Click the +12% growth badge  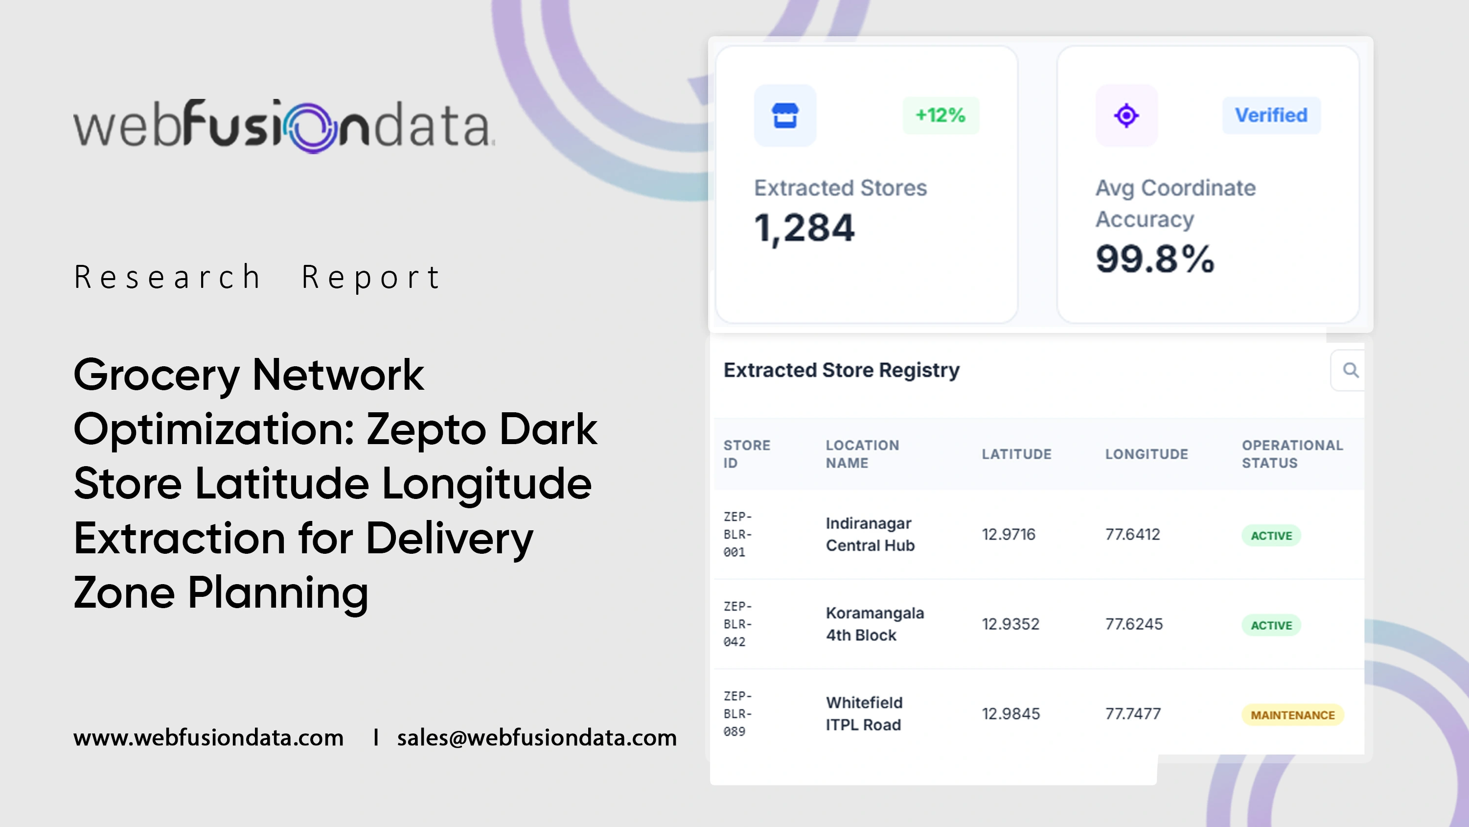[x=941, y=115]
